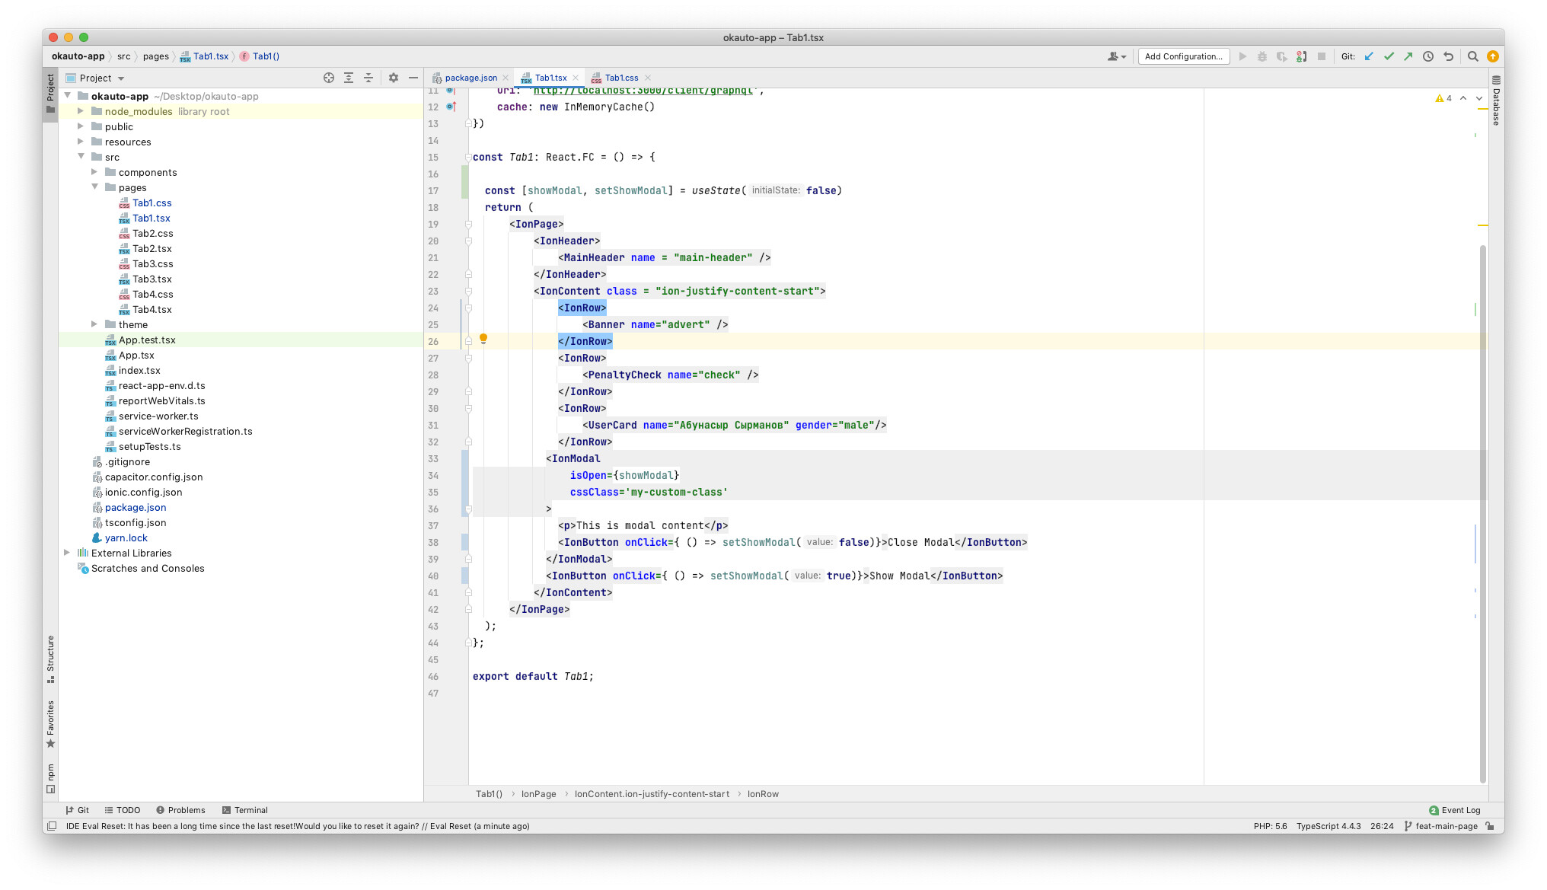Select Tab2.tsx file in project tree
Screen dimensions: 1547x890
152,248
